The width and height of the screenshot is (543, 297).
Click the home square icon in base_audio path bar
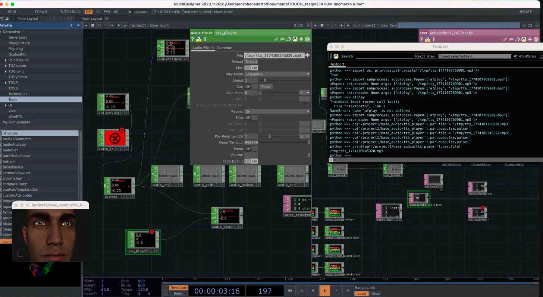(92, 25)
